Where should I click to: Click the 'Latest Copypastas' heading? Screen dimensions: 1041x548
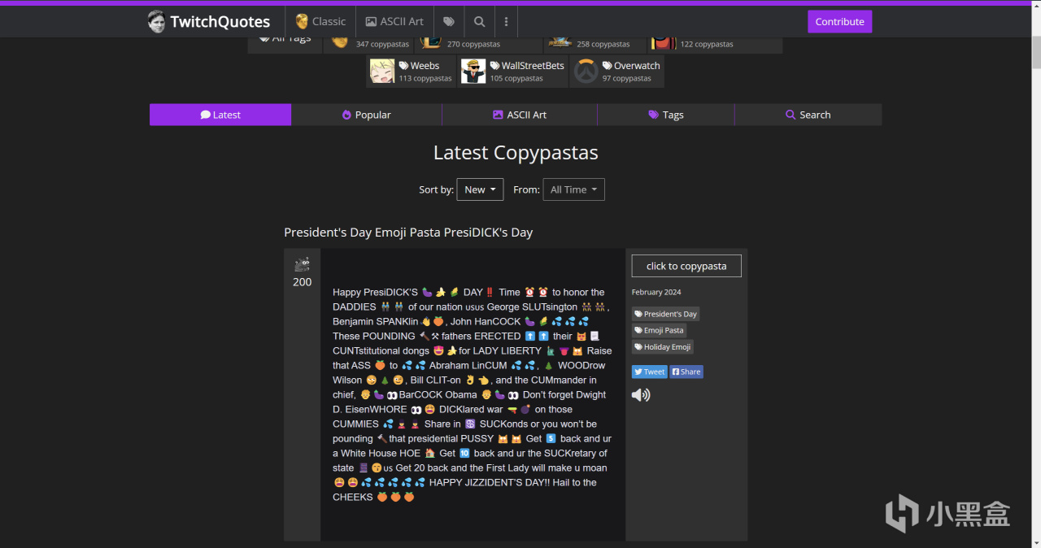(516, 152)
